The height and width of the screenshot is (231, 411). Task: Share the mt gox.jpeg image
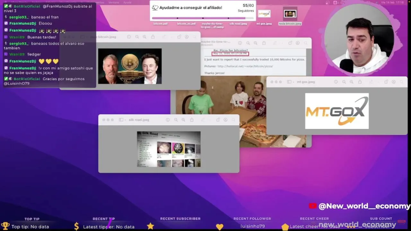point(360,82)
